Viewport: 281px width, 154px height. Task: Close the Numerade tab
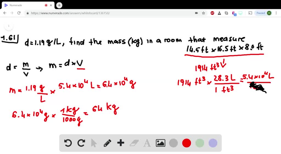[x=51, y=5]
